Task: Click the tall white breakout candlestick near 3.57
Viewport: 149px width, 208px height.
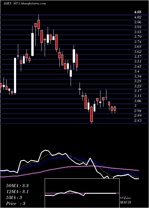Action: [x=15, y=75]
